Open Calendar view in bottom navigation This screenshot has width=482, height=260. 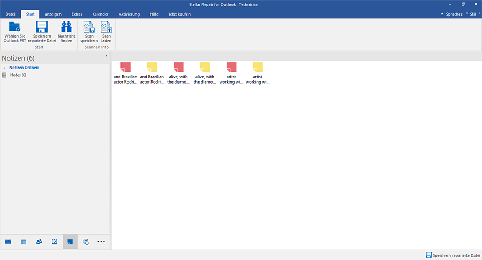(24, 242)
